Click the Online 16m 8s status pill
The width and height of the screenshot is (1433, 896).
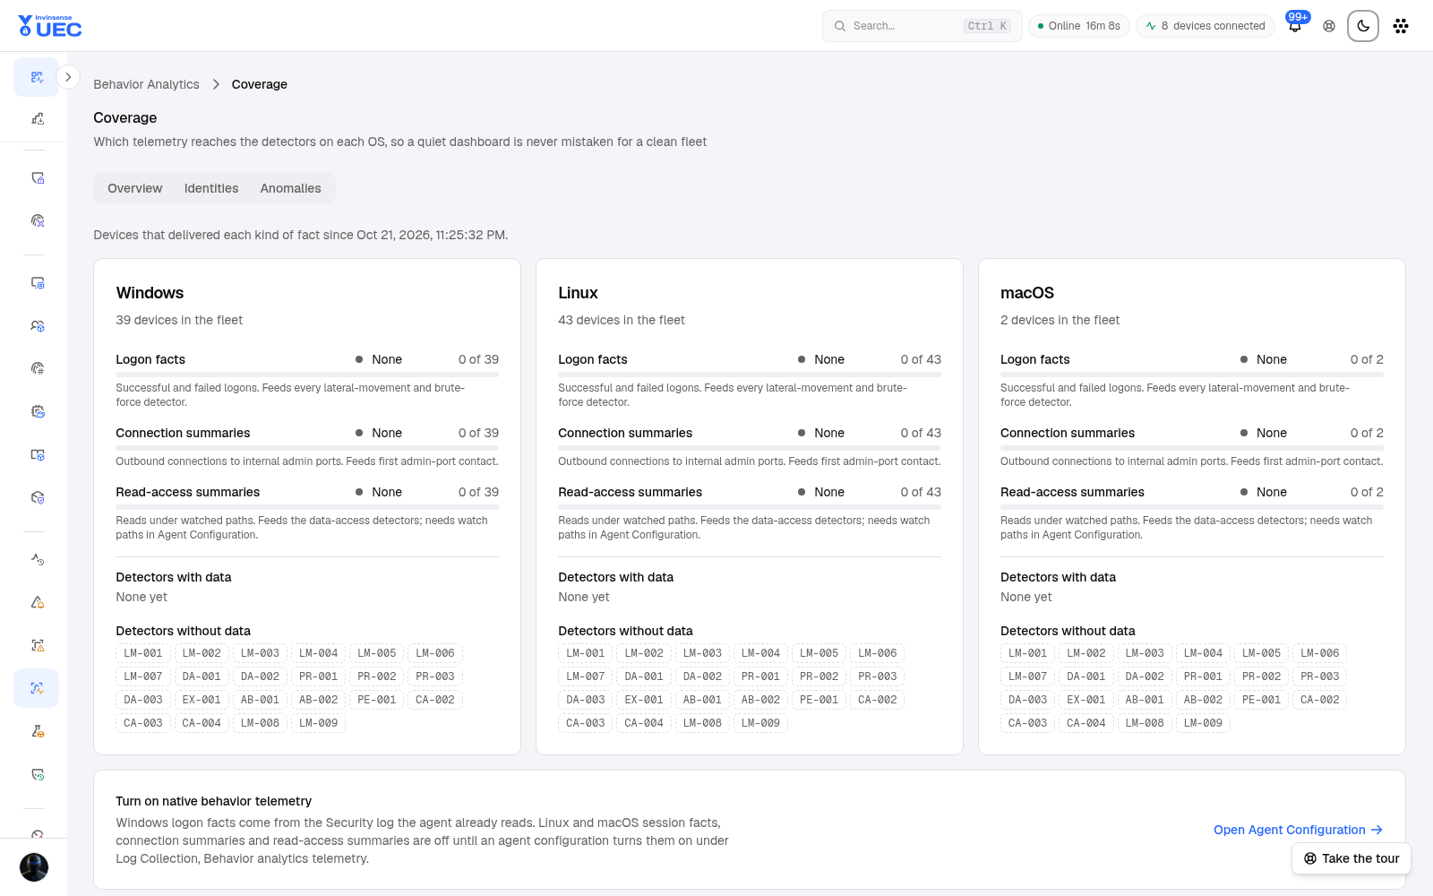pos(1079,26)
